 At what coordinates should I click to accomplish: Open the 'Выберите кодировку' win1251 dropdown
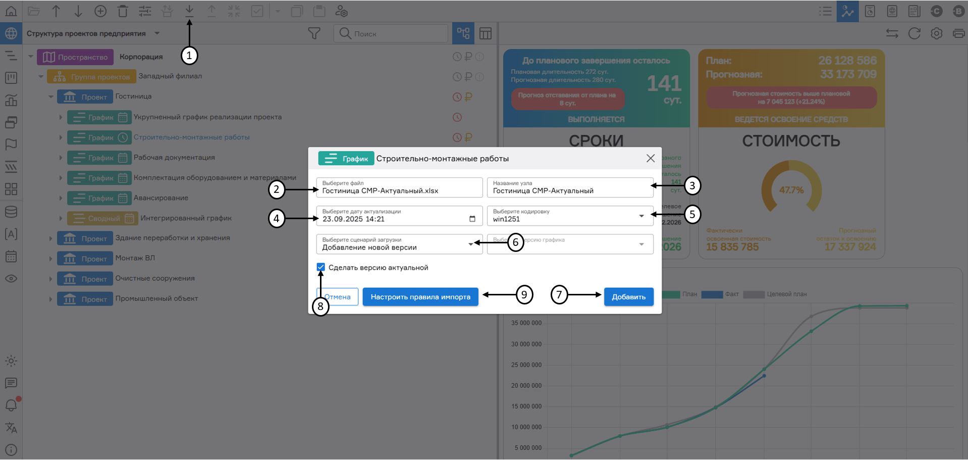click(569, 216)
